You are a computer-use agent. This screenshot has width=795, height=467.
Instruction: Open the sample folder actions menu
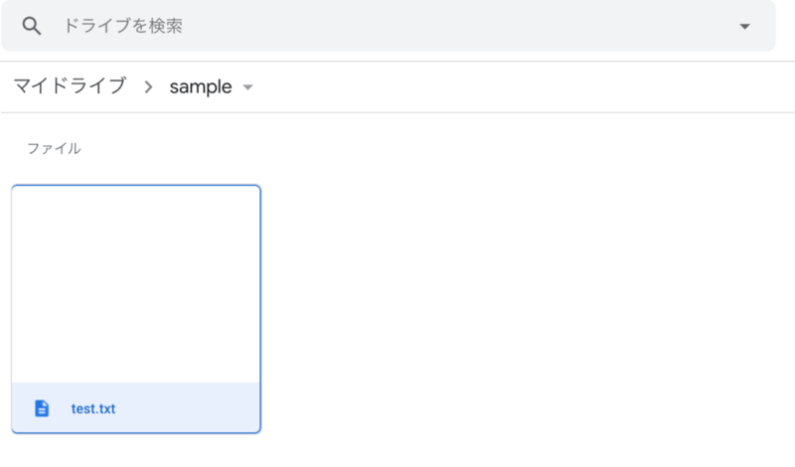pyautogui.click(x=247, y=87)
